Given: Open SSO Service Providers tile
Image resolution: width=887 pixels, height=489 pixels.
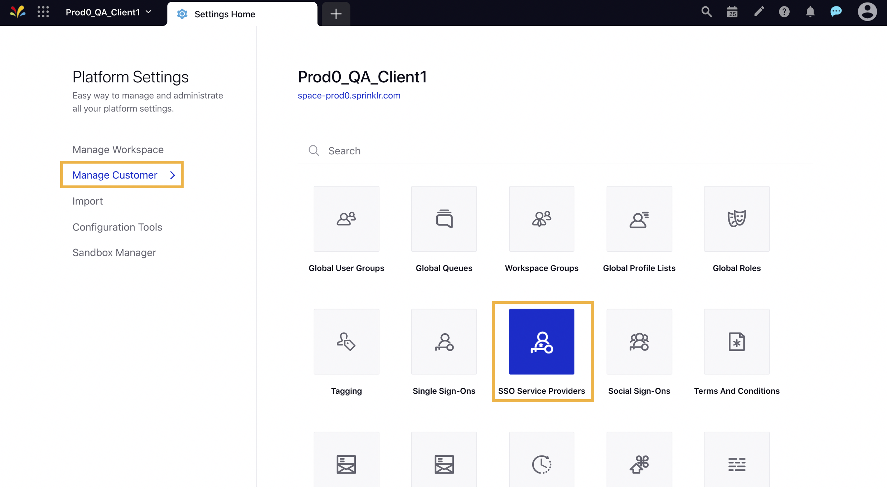Looking at the screenshot, I should click(542, 342).
